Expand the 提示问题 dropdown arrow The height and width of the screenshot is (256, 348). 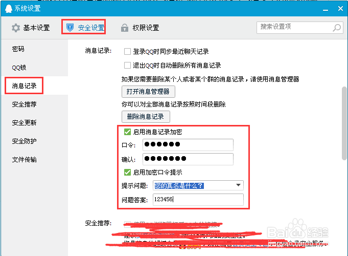[x=238, y=185]
